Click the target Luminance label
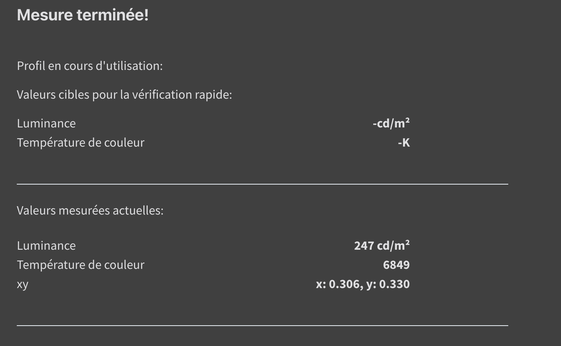The width and height of the screenshot is (561, 346). pos(46,123)
